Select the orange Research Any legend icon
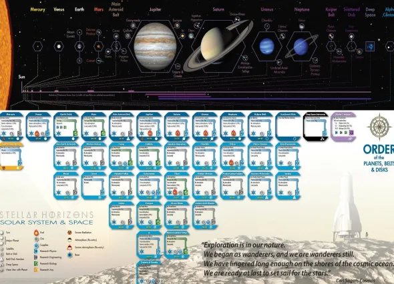394x284 pixels. pyautogui.click(x=36, y=270)
